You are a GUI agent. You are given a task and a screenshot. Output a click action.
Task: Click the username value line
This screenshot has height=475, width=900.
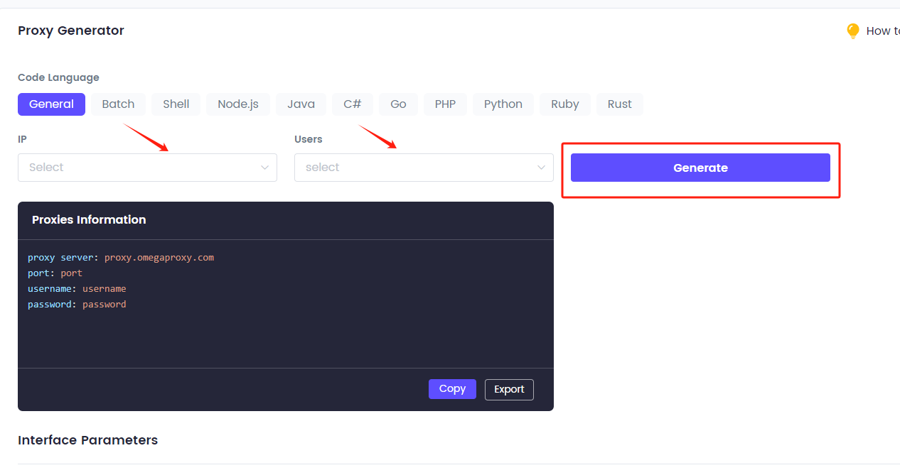point(77,289)
